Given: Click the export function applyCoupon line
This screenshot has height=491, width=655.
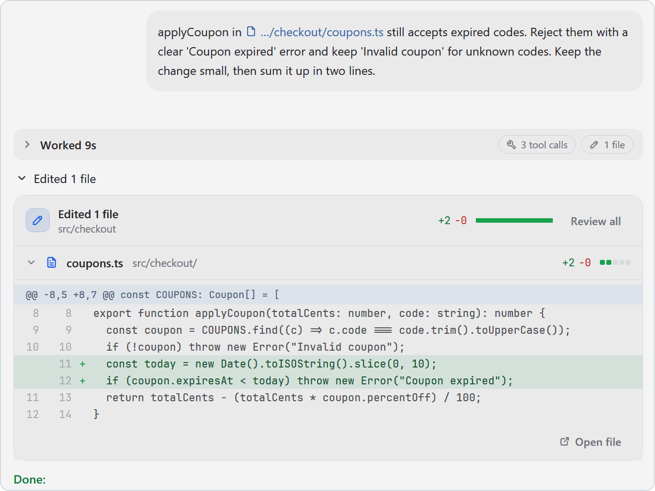Looking at the screenshot, I should tap(328, 313).
